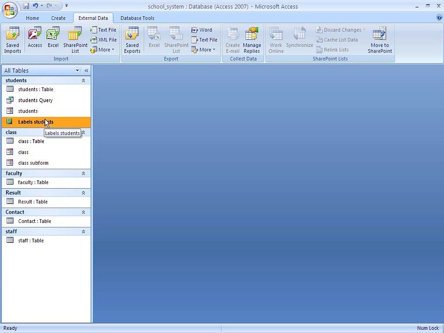Export to Excel spreadsheet
This screenshot has height=333, width=444.
(x=154, y=37)
